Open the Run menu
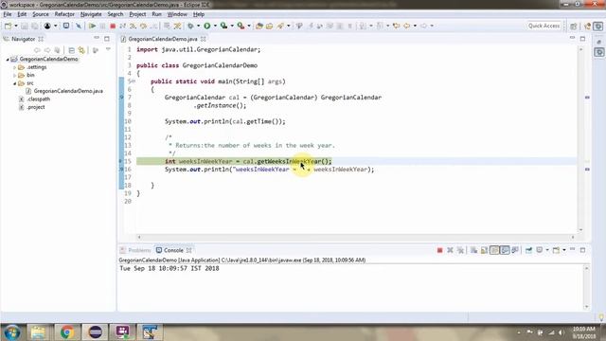The width and height of the screenshot is (606, 341). (156, 14)
